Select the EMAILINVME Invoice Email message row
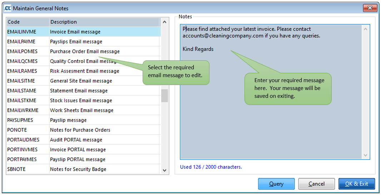Screen dimensions: 381x195 pos(84,32)
